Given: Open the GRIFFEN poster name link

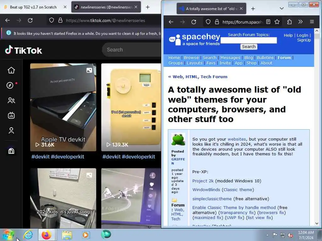Looking at the screenshot, I should 178,161.
